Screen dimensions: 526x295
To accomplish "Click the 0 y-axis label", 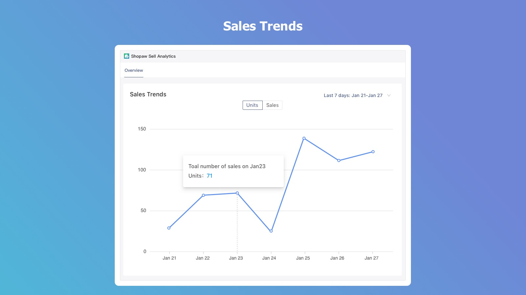I will pos(145,251).
